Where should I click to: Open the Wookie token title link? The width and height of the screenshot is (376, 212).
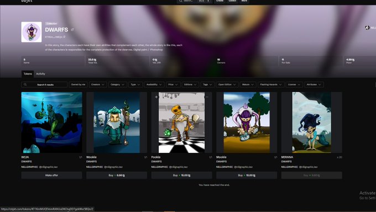(x=91, y=157)
